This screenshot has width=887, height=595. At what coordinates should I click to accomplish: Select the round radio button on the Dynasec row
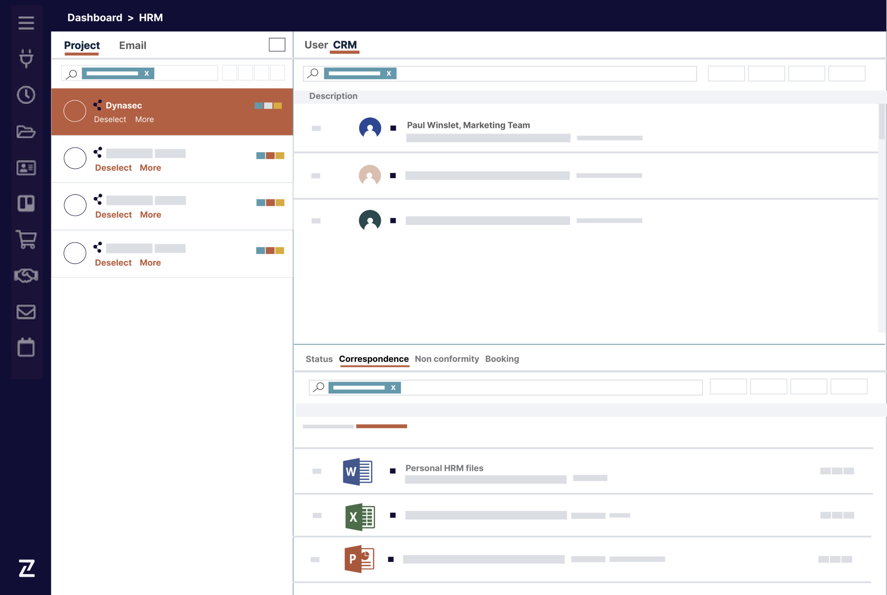coord(75,111)
